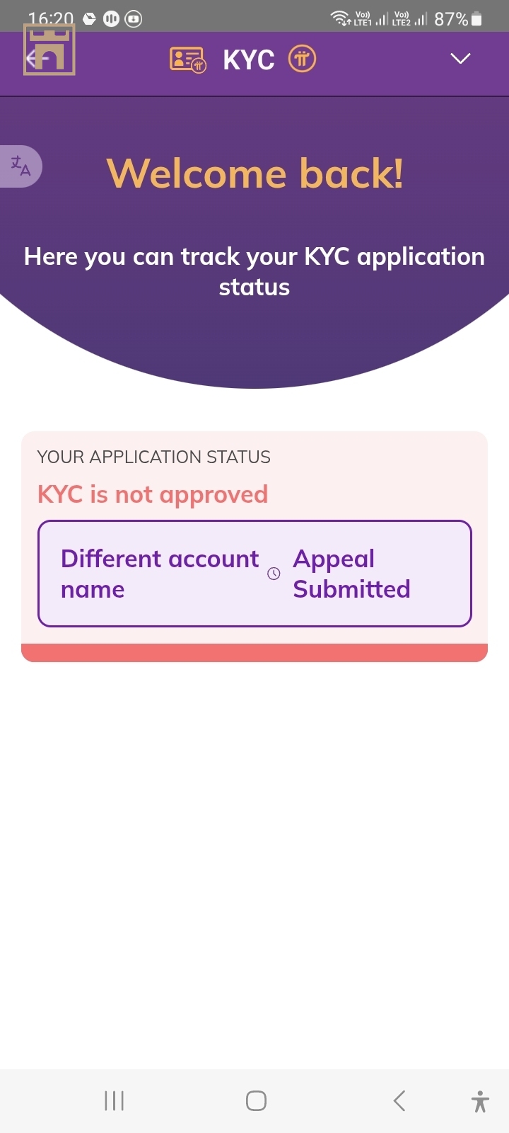This screenshot has height=1133, width=509.
Task: Open the accessibility figure shortcut
Action: tap(479, 1101)
